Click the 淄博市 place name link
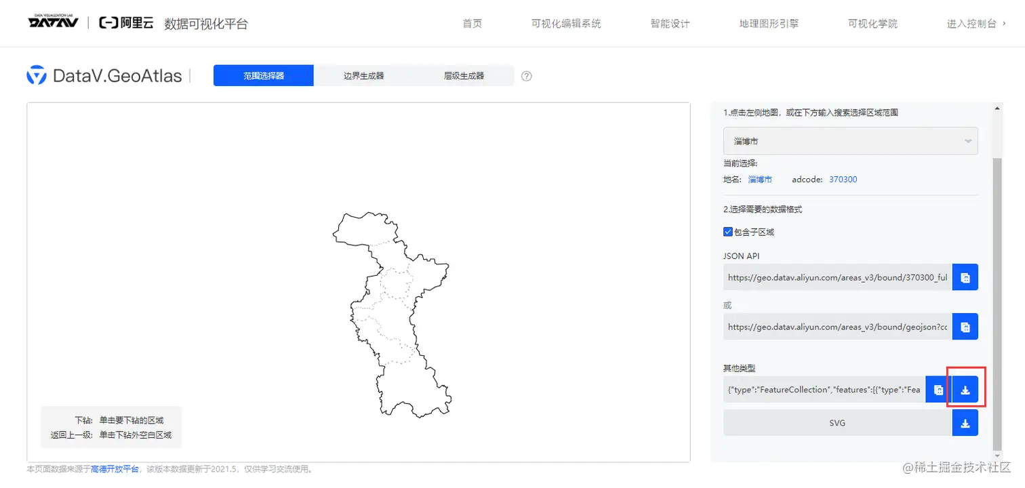This screenshot has width=1025, height=488. point(760,180)
